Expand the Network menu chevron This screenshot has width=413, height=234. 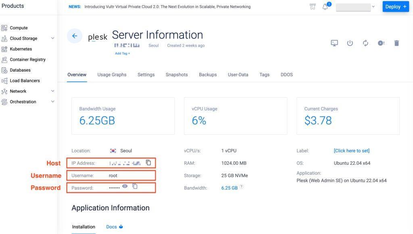53,91
